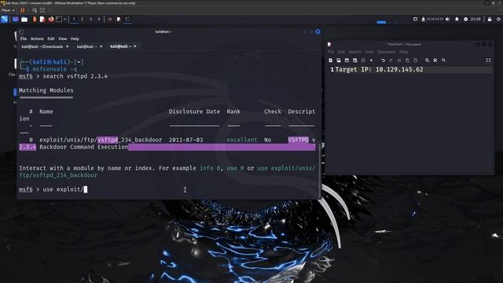Switch to workspace 3
The height and width of the screenshot is (283, 503).
pyautogui.click(x=90, y=19)
